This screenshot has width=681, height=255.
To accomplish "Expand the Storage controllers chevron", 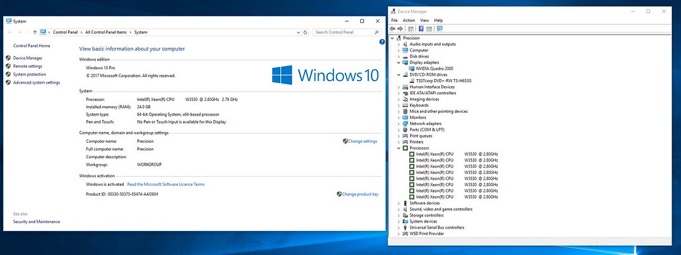I will tap(399, 215).
